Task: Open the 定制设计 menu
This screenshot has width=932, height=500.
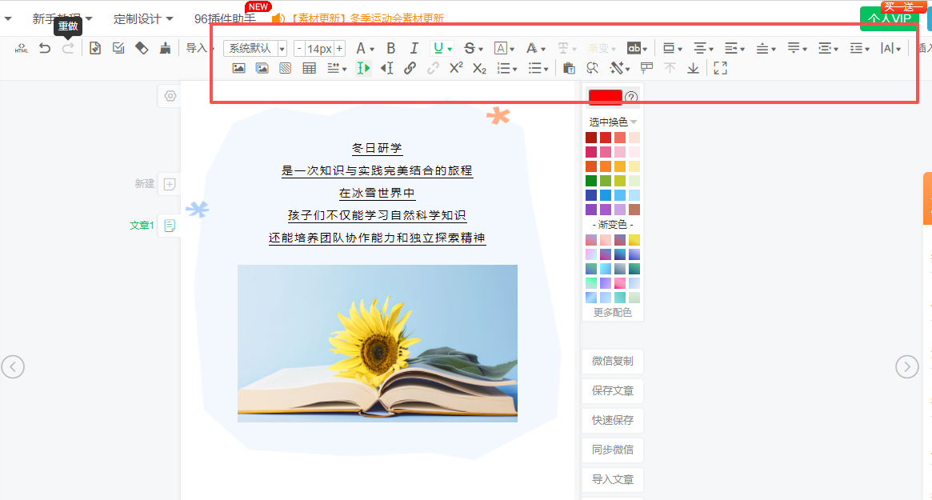Action: (x=142, y=18)
